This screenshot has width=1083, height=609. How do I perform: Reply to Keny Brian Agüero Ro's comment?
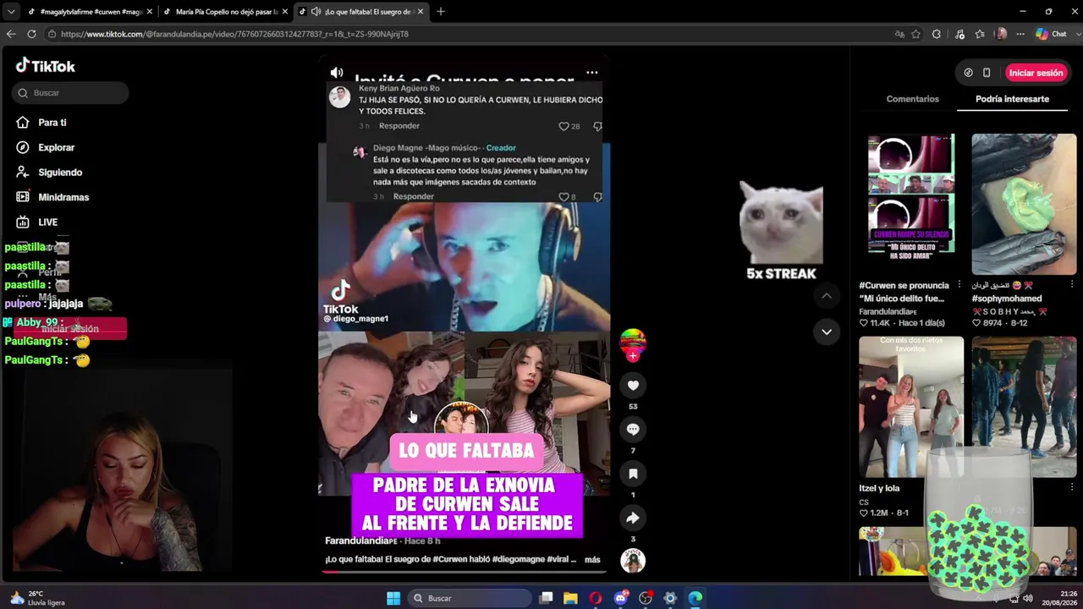[x=399, y=126]
